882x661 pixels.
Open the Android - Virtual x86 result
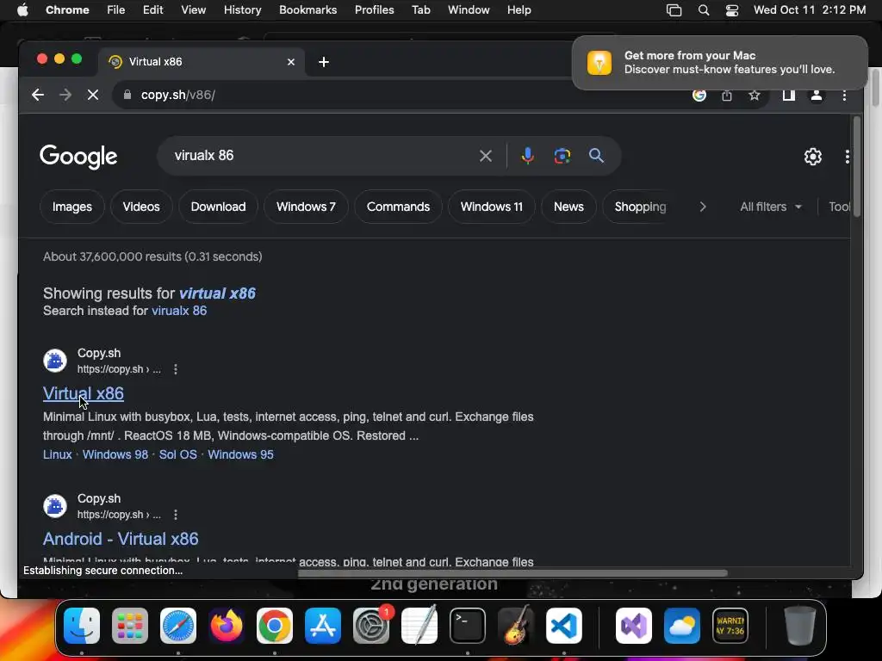point(121,539)
